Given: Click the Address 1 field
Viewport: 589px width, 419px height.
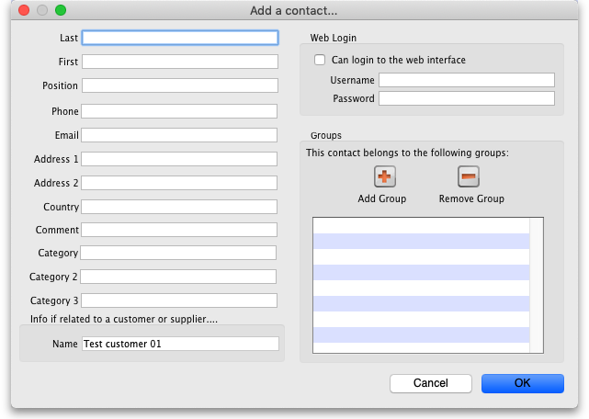Looking at the screenshot, I should click(179, 159).
